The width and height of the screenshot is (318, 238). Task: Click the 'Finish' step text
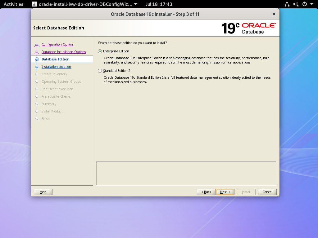45,119
